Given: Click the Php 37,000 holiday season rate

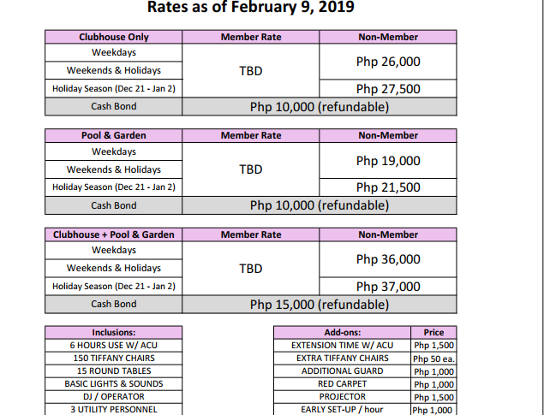Looking at the screenshot, I should 388,287.
